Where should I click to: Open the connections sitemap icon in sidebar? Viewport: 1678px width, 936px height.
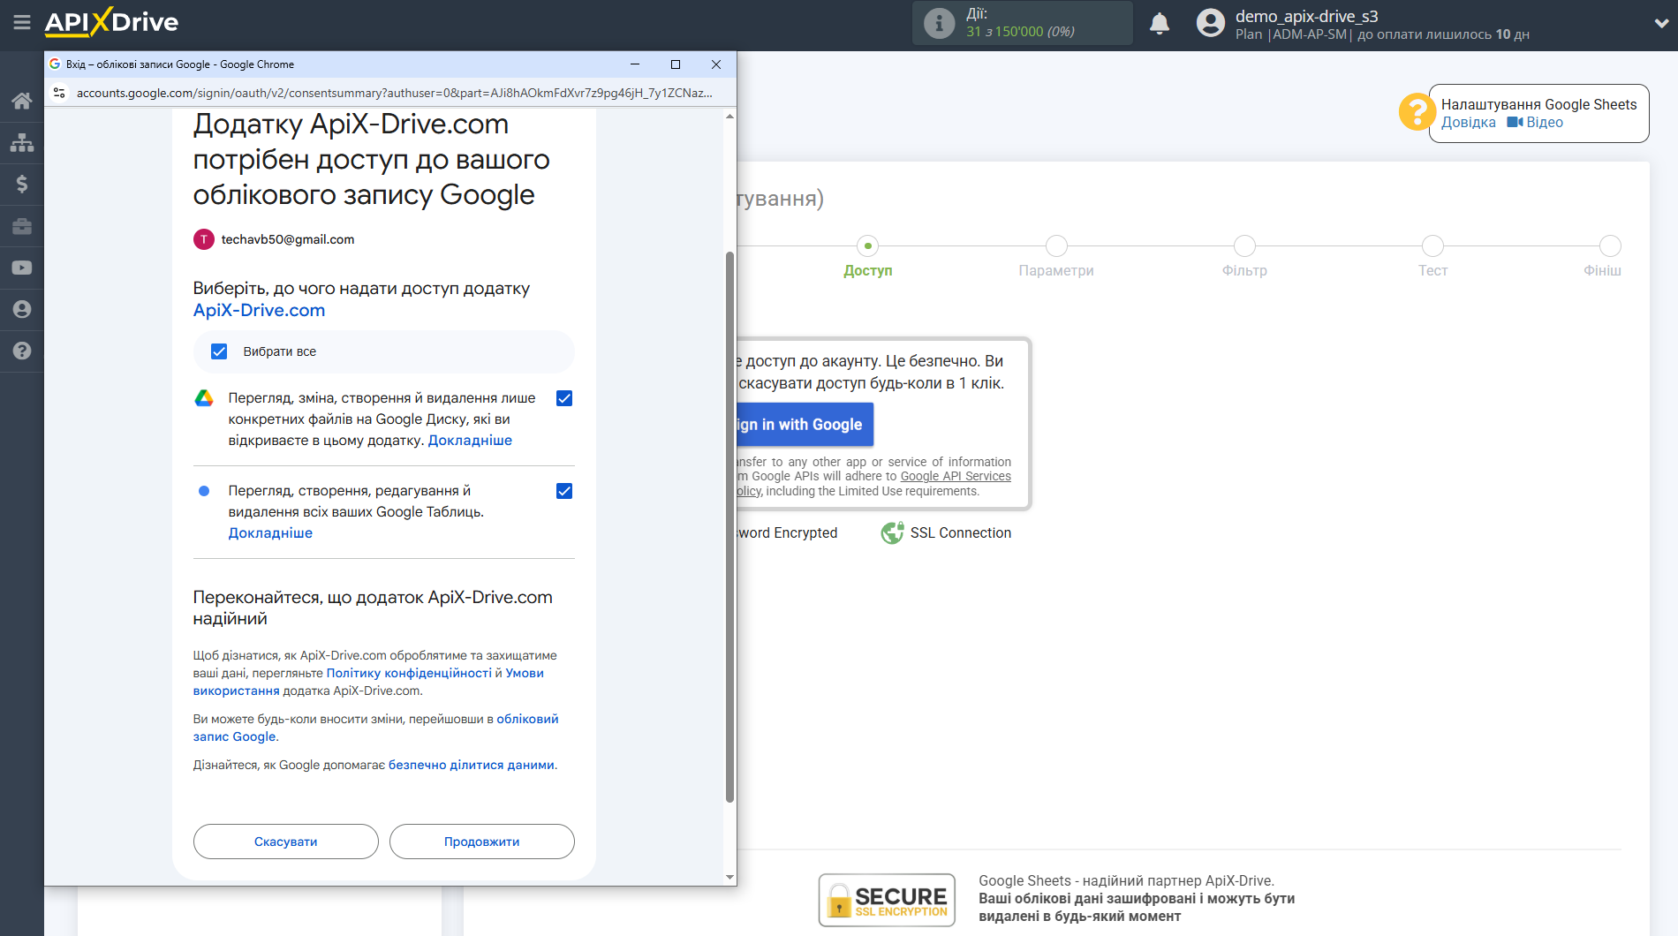pyautogui.click(x=22, y=142)
